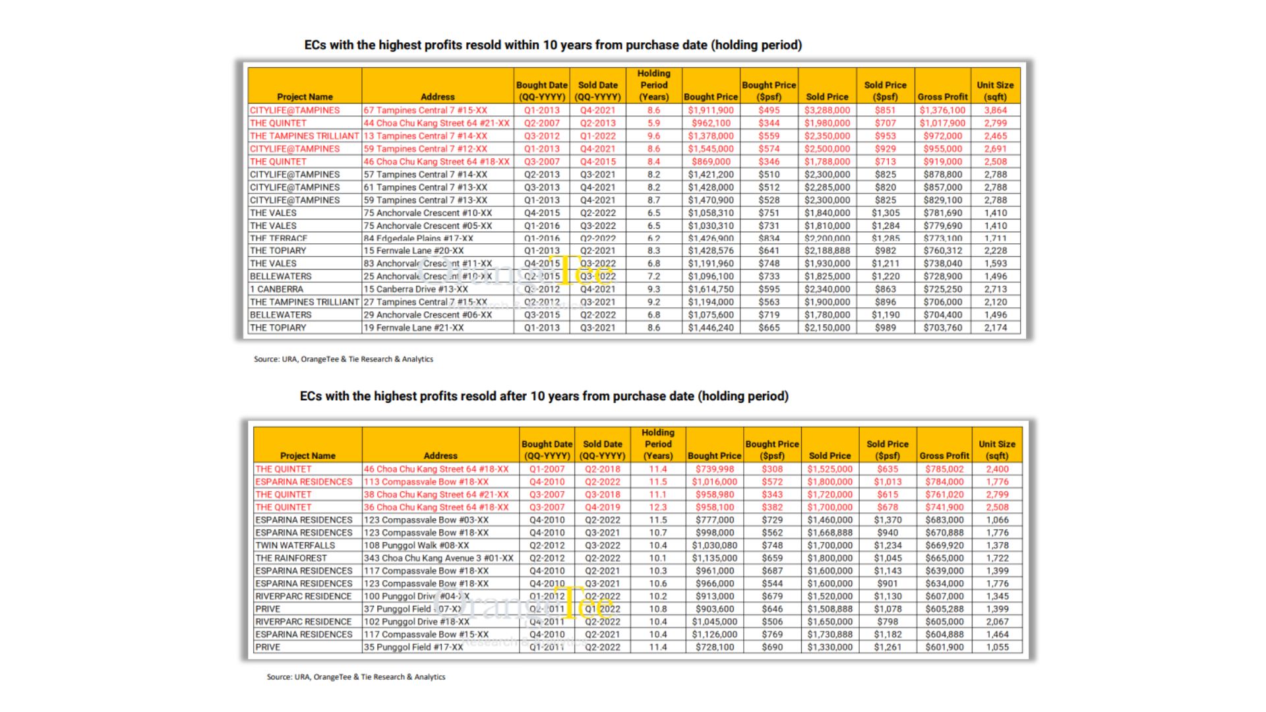
Task: Click the gross profit "$779,690"
Action: 942,225
